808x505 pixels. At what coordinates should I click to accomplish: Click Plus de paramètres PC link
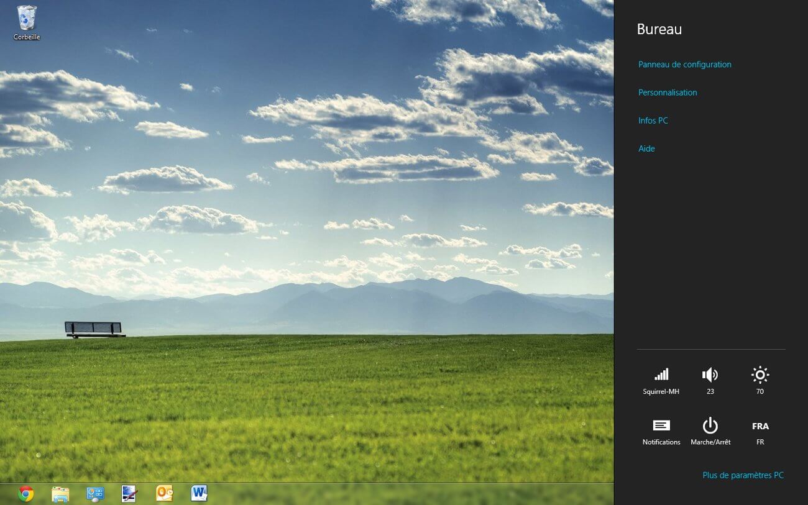click(743, 475)
